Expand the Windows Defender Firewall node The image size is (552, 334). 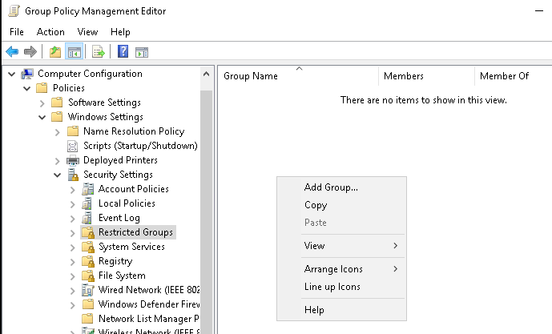73,305
